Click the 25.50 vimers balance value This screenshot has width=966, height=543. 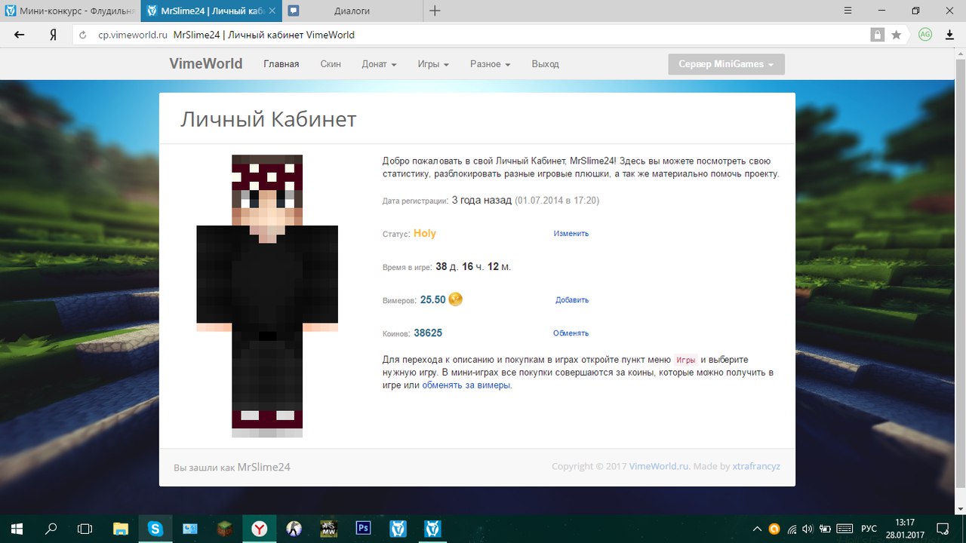[x=432, y=300]
